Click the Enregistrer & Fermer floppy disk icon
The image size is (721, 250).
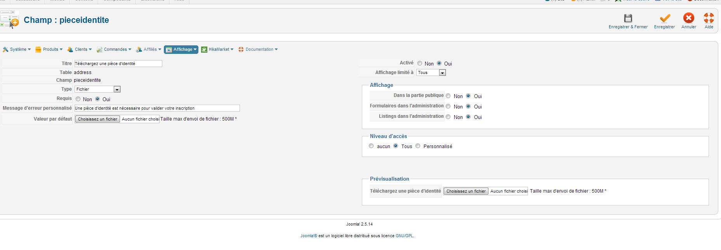pos(628,18)
